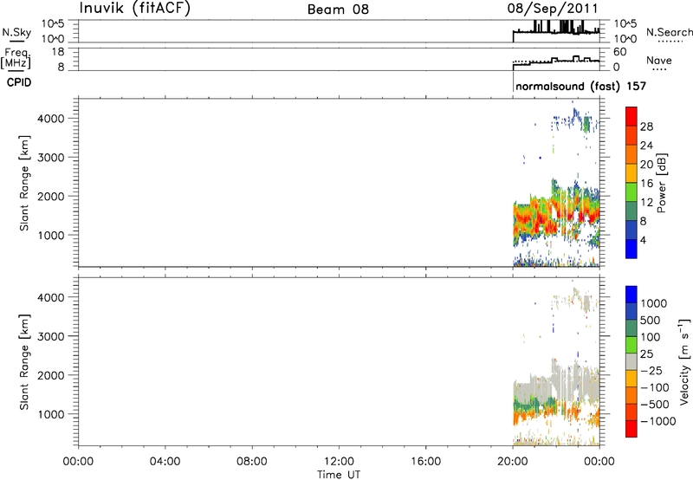Click the 'Power [dB]' colorbar title
Screen dimensions: 693x480
[661, 184]
